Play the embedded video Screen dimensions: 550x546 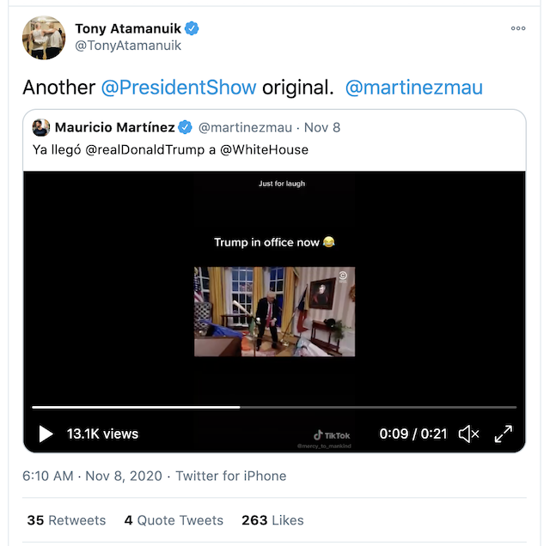pos(46,434)
